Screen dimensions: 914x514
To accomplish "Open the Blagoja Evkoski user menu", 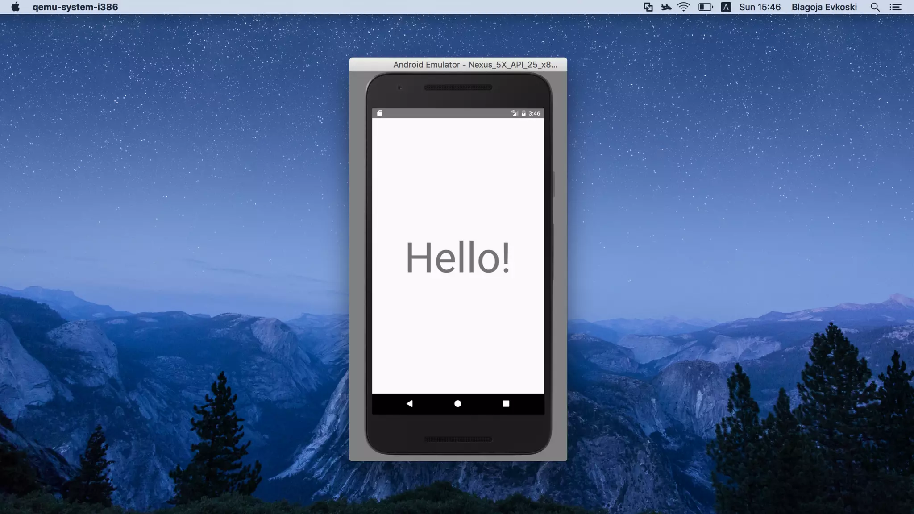I will pos(824,7).
